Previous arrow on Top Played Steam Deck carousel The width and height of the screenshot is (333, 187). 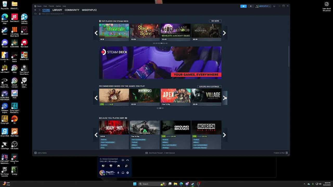[96, 33]
